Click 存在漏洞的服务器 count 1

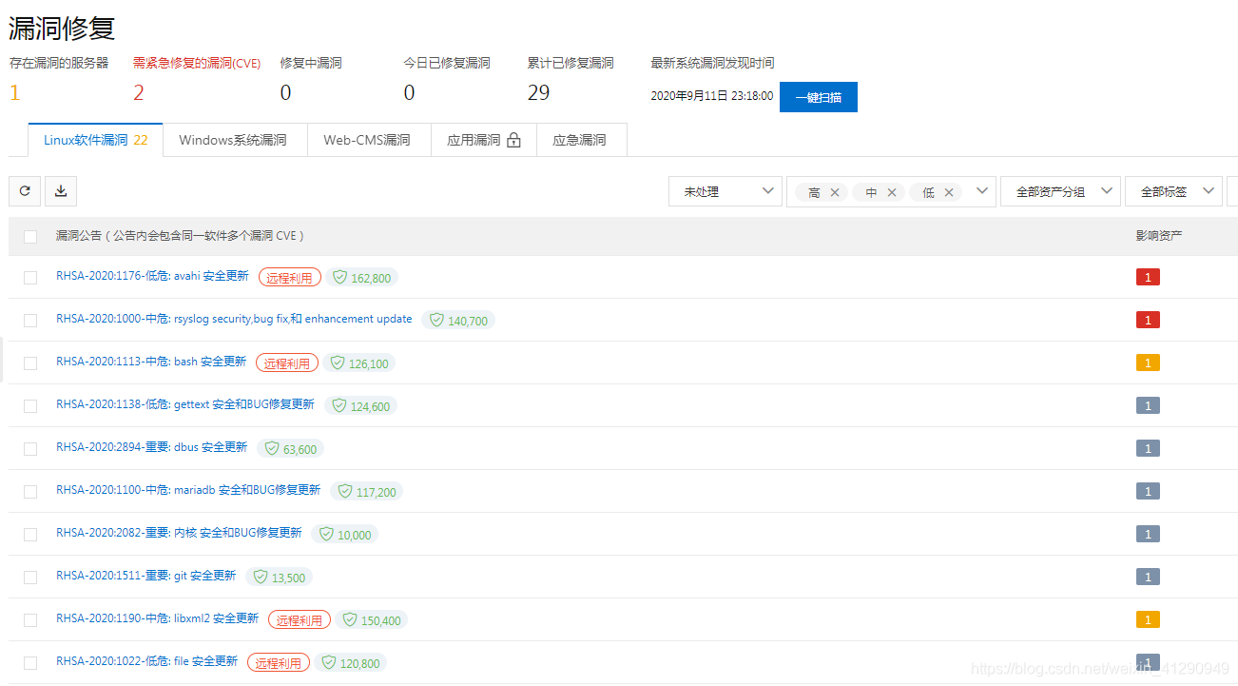[14, 93]
